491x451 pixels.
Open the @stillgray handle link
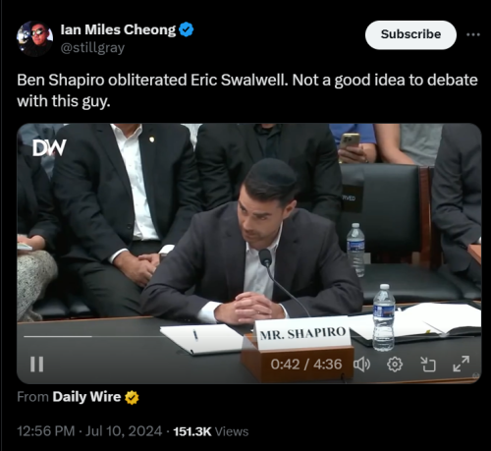coord(92,48)
